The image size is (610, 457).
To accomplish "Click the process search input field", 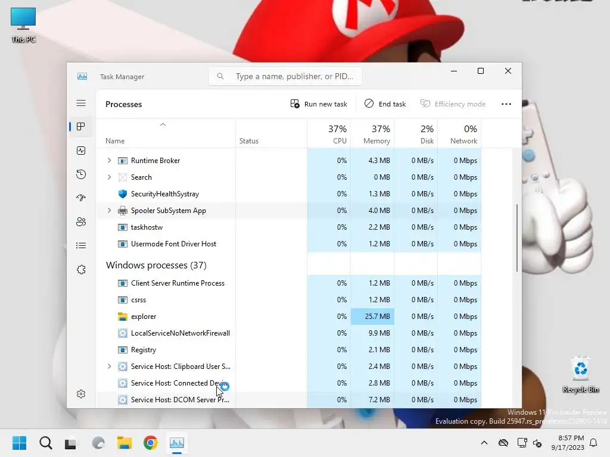I will pyautogui.click(x=285, y=76).
